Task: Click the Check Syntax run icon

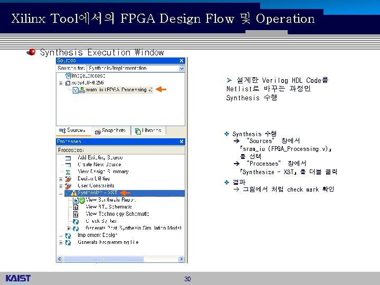Action: (x=75, y=222)
